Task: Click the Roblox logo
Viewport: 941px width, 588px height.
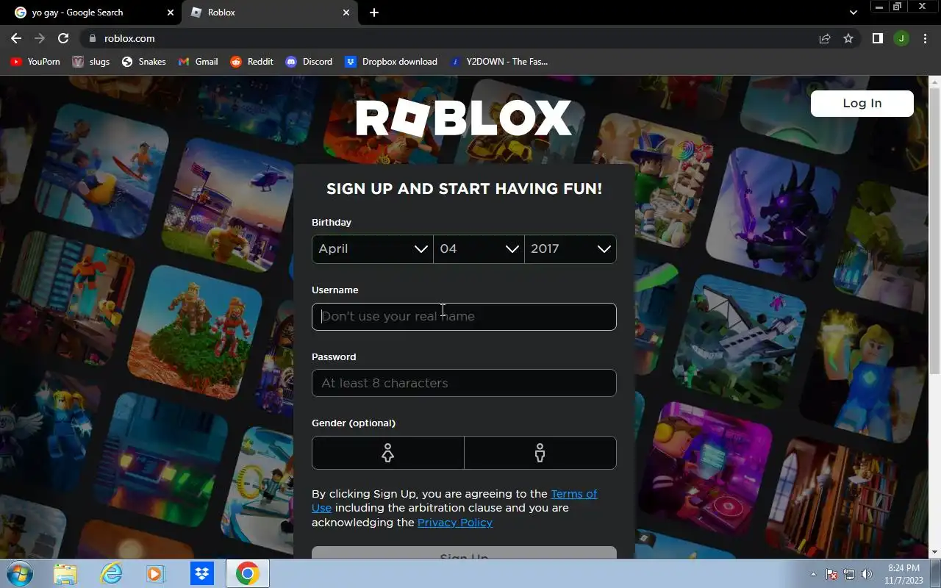Action: (x=464, y=118)
